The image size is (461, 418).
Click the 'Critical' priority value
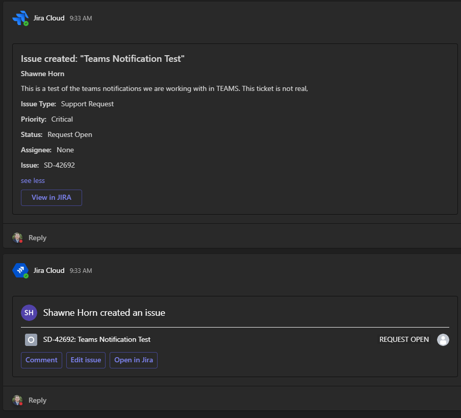62,119
